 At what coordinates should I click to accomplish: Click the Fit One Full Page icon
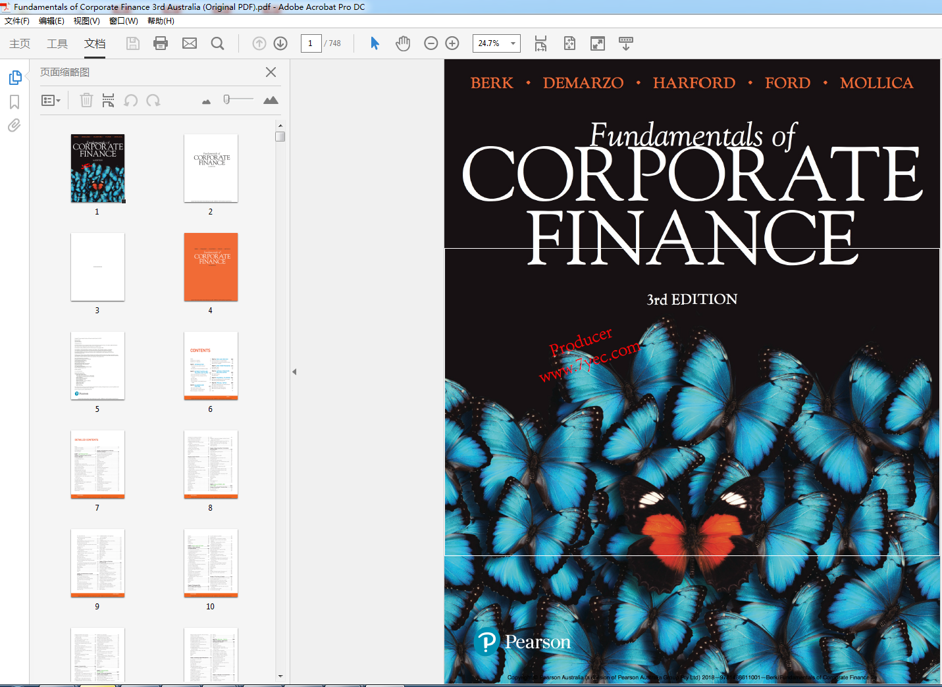pos(569,43)
